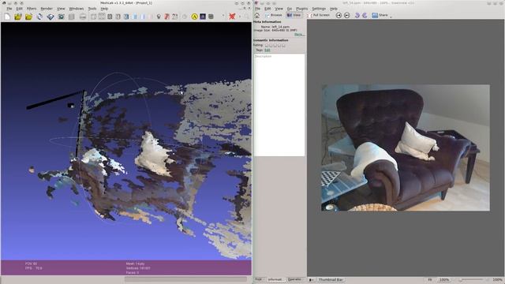Image resolution: width=505 pixels, height=284 pixels.
Task: Select the points render mode icon
Action: pos(102,17)
